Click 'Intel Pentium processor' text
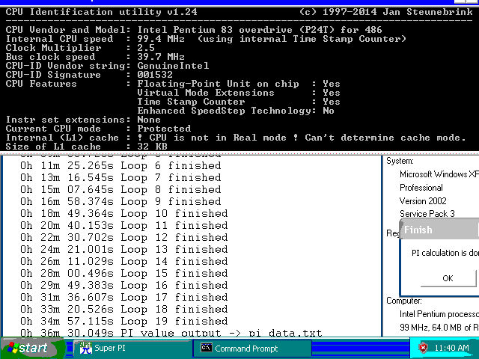 pos(439,314)
